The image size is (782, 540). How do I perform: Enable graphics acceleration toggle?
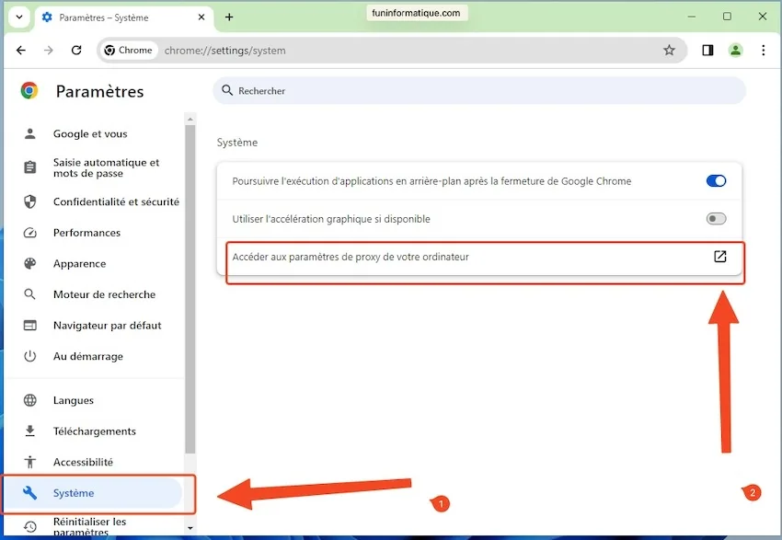click(x=716, y=218)
